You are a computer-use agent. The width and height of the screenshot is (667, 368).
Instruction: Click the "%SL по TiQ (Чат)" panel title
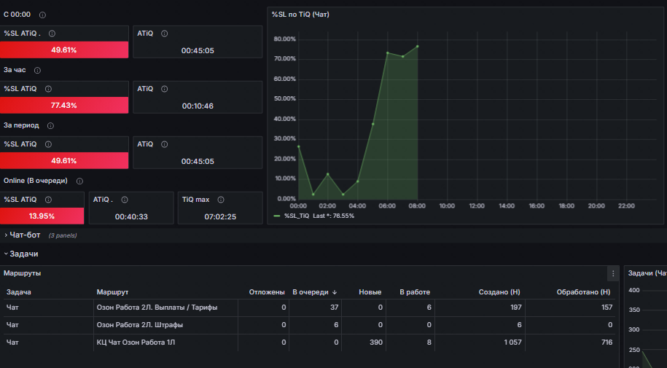pos(300,15)
